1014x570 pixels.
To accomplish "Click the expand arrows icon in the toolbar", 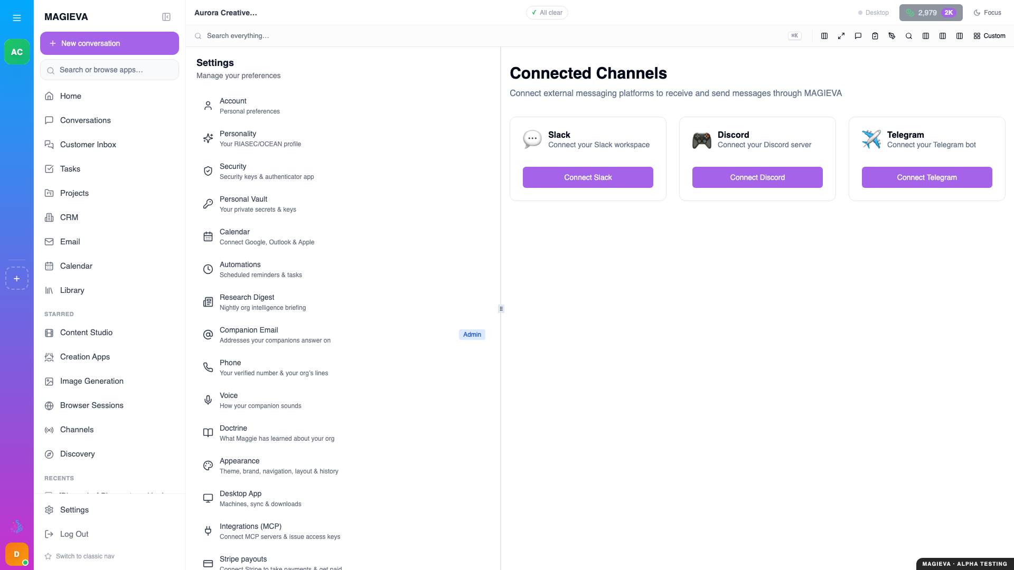I will click(x=841, y=36).
